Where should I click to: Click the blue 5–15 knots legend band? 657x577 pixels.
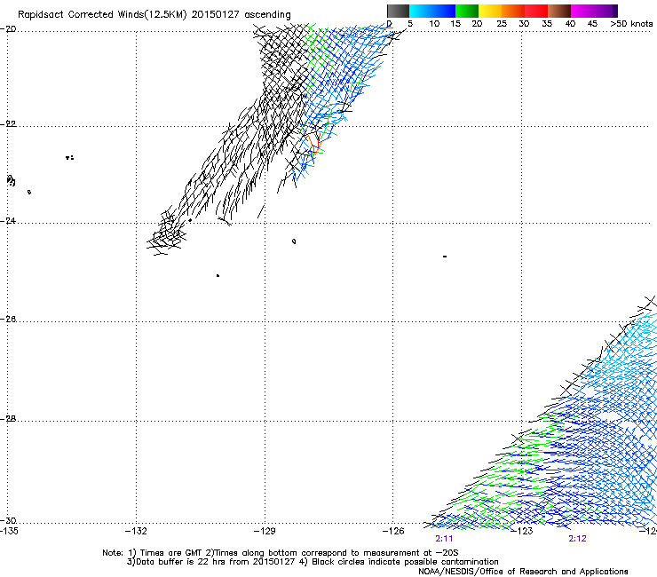432,11
